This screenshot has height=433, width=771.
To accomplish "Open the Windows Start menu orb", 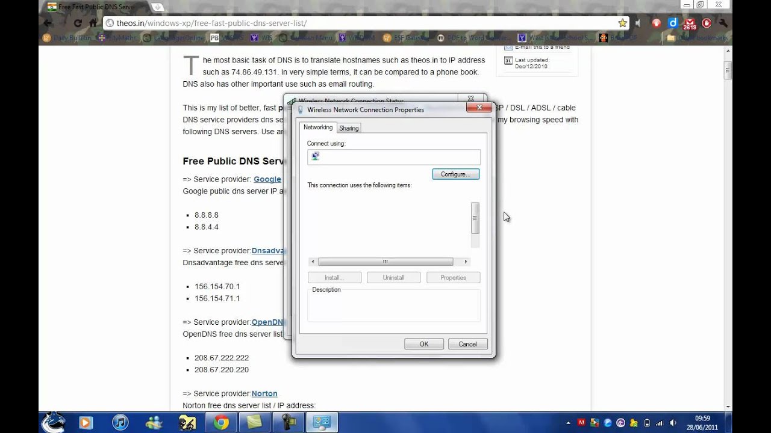I will pos(52,422).
